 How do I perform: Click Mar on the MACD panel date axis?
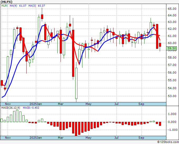click(x=61, y=138)
